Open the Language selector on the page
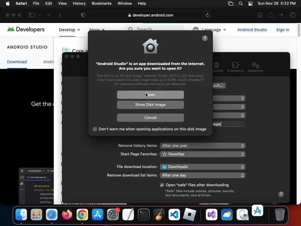The image size is (301, 226). [209, 30]
